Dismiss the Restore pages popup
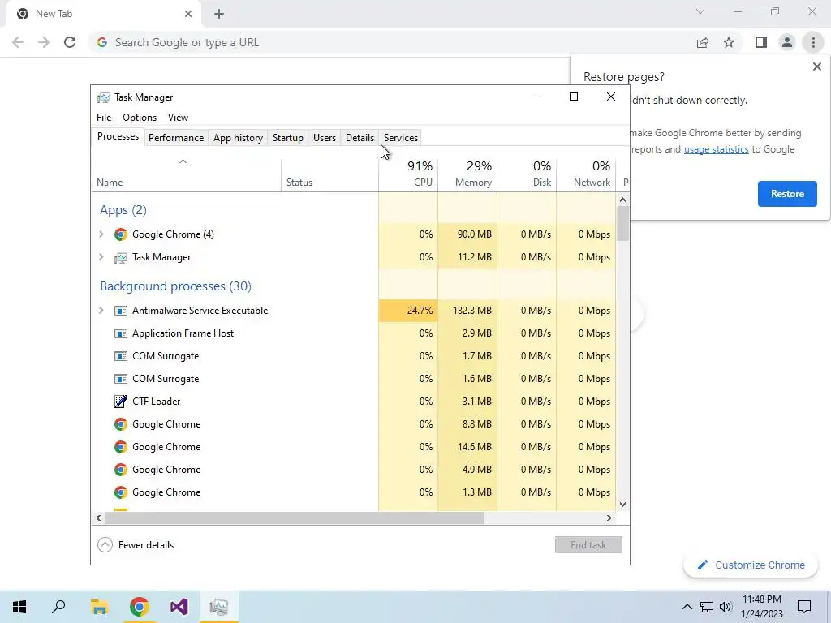Screen dimensions: 831x623 pyautogui.click(x=816, y=67)
